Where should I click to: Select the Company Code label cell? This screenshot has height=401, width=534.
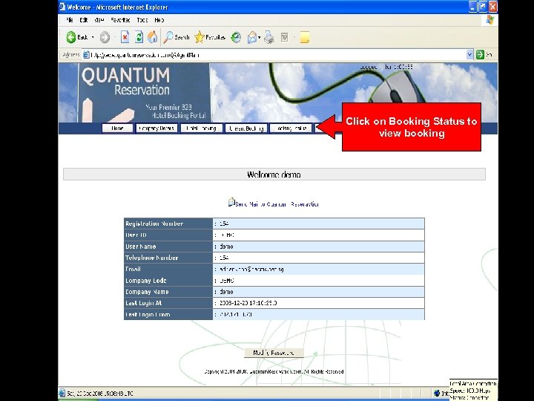pyautogui.click(x=168, y=280)
